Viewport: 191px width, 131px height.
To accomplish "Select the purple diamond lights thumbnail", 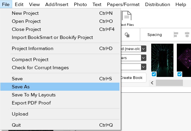I will point(184,60).
